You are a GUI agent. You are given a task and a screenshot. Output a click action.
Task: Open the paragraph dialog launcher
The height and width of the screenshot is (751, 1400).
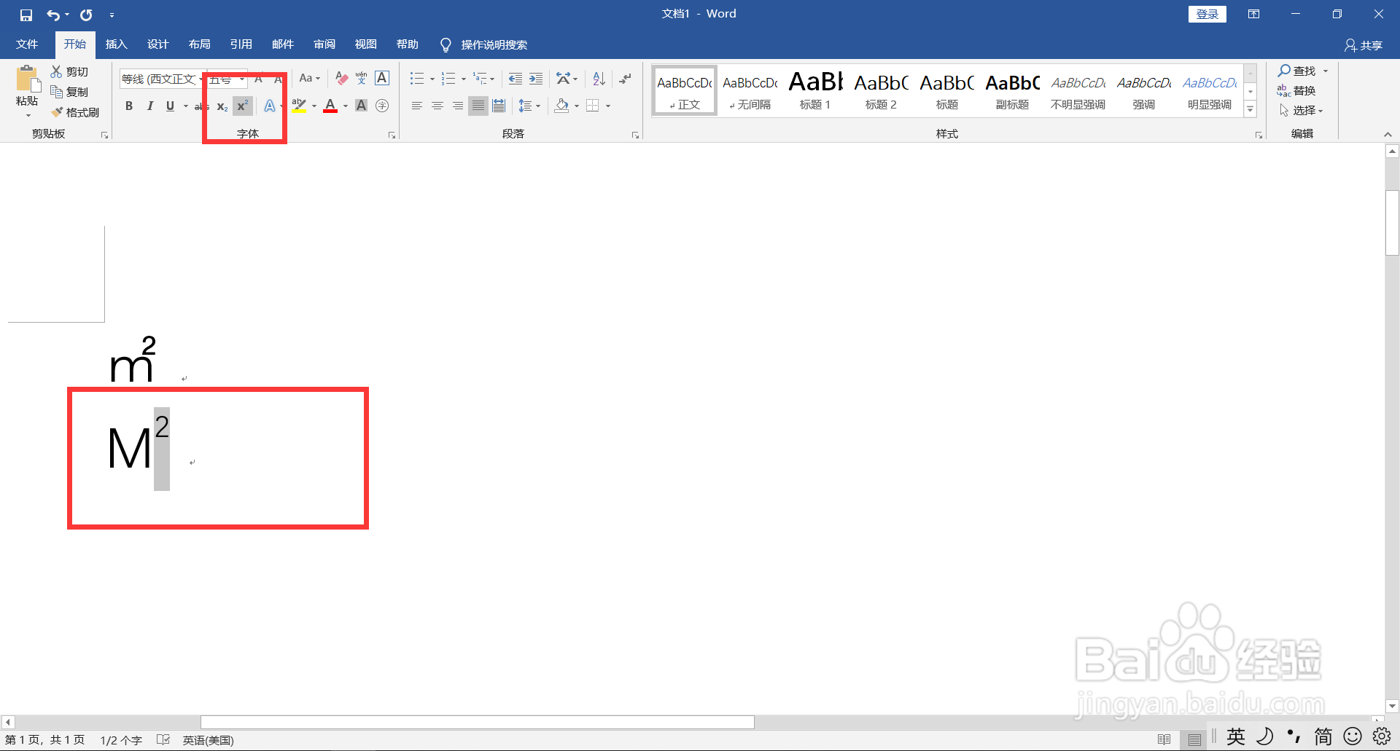(635, 135)
